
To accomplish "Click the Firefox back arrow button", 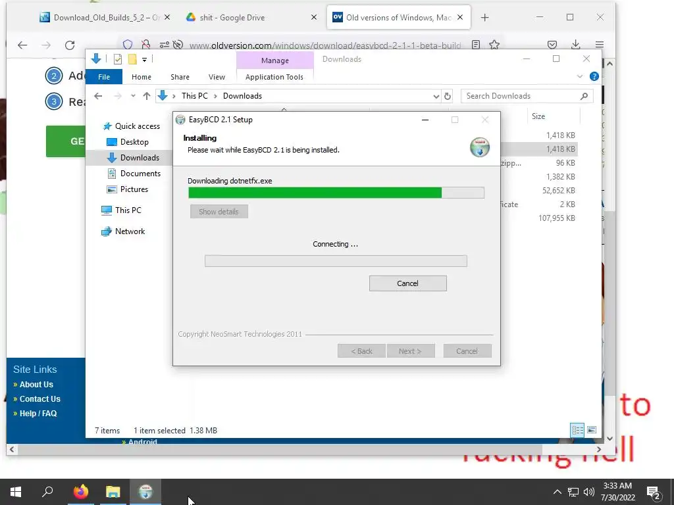I will [22, 45].
